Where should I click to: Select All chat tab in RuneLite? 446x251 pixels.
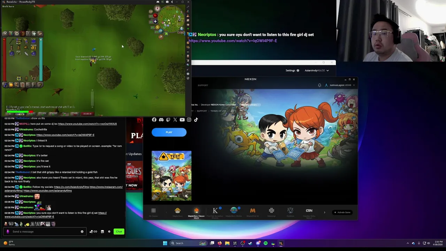(x=10, y=114)
